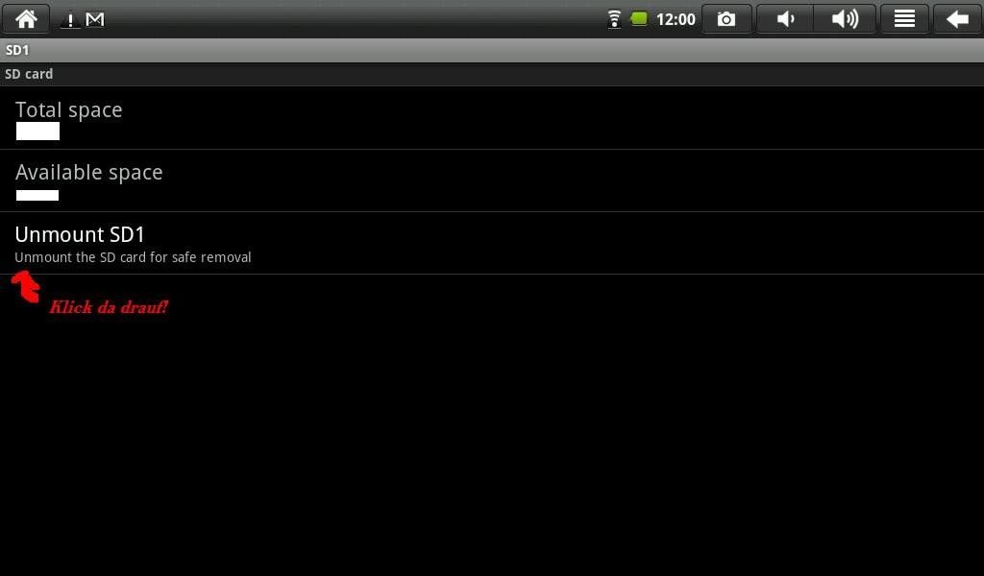Viewport: 984px width, 576px height.
Task: Tap the SD1 title bar
Action: click(x=492, y=50)
